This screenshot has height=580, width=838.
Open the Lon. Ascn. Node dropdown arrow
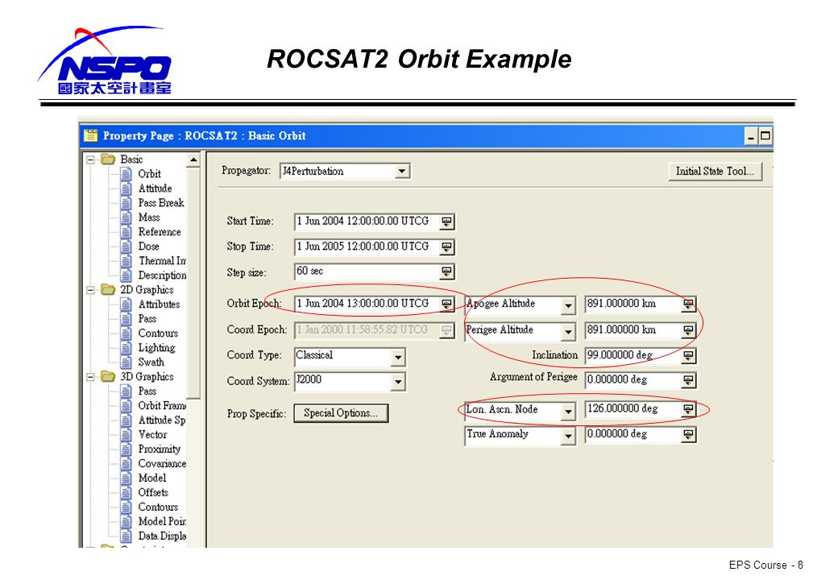click(568, 411)
